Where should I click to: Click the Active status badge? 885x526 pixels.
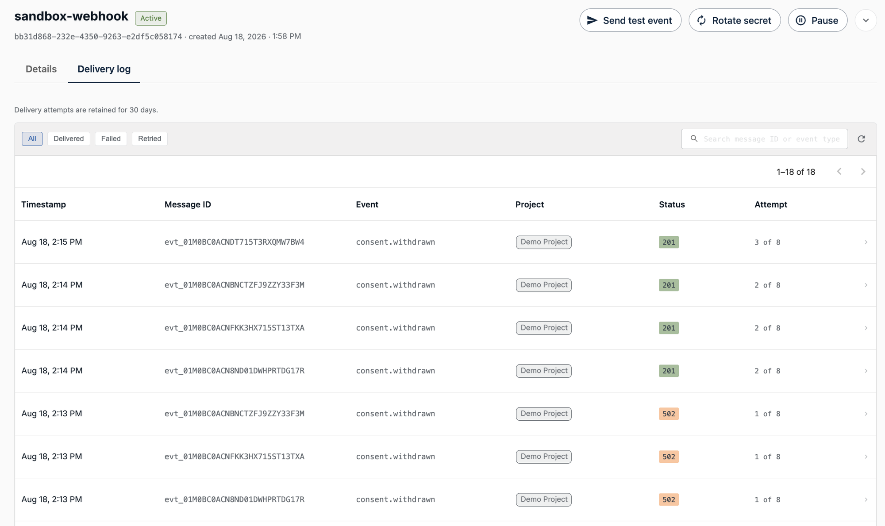151,18
